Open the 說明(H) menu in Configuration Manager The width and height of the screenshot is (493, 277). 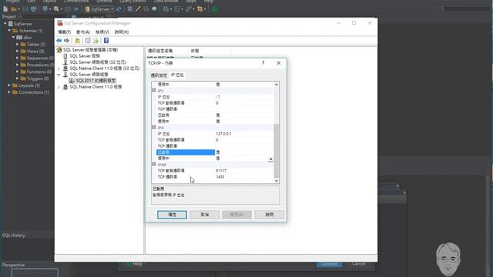coord(122,32)
